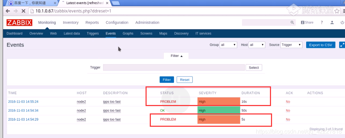Image resolution: width=345 pixels, height=138 pixels.
Task: Go to the IT services submenu
Action: (x=203, y=33)
